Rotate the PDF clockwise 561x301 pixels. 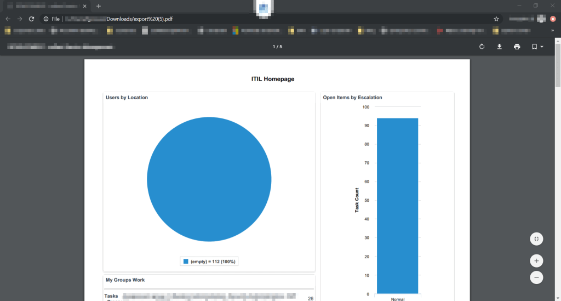(482, 47)
